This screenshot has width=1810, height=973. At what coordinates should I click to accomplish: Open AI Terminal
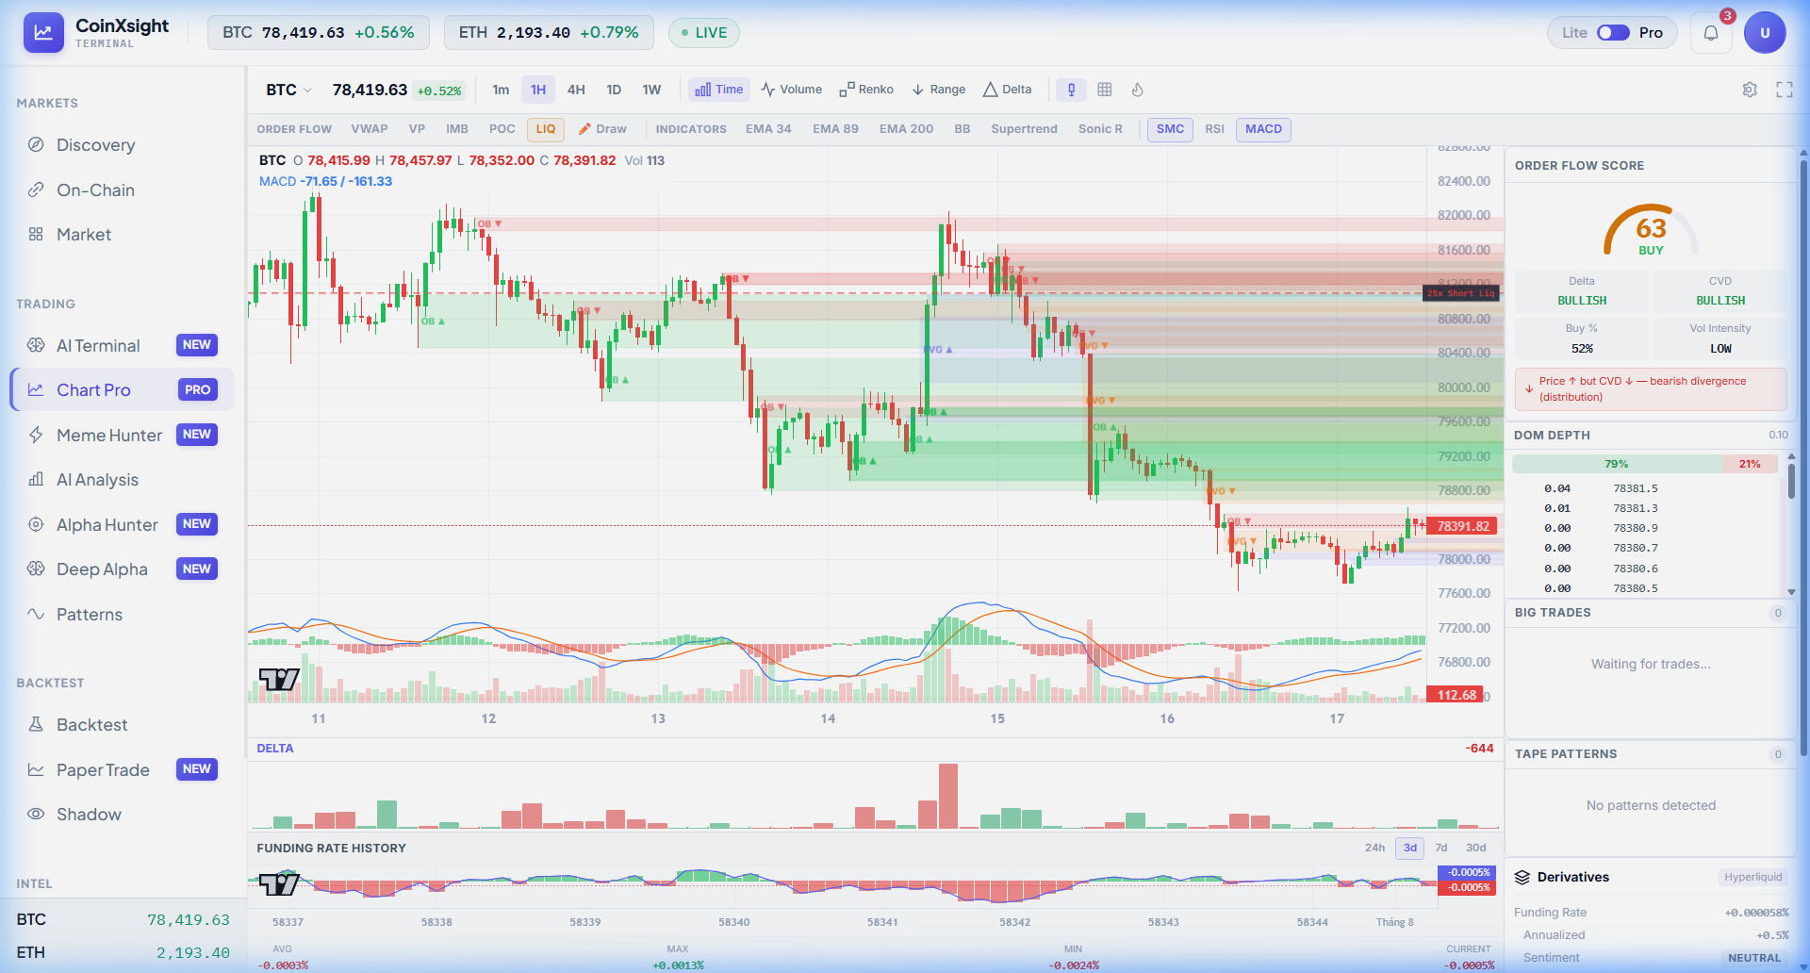123,346
